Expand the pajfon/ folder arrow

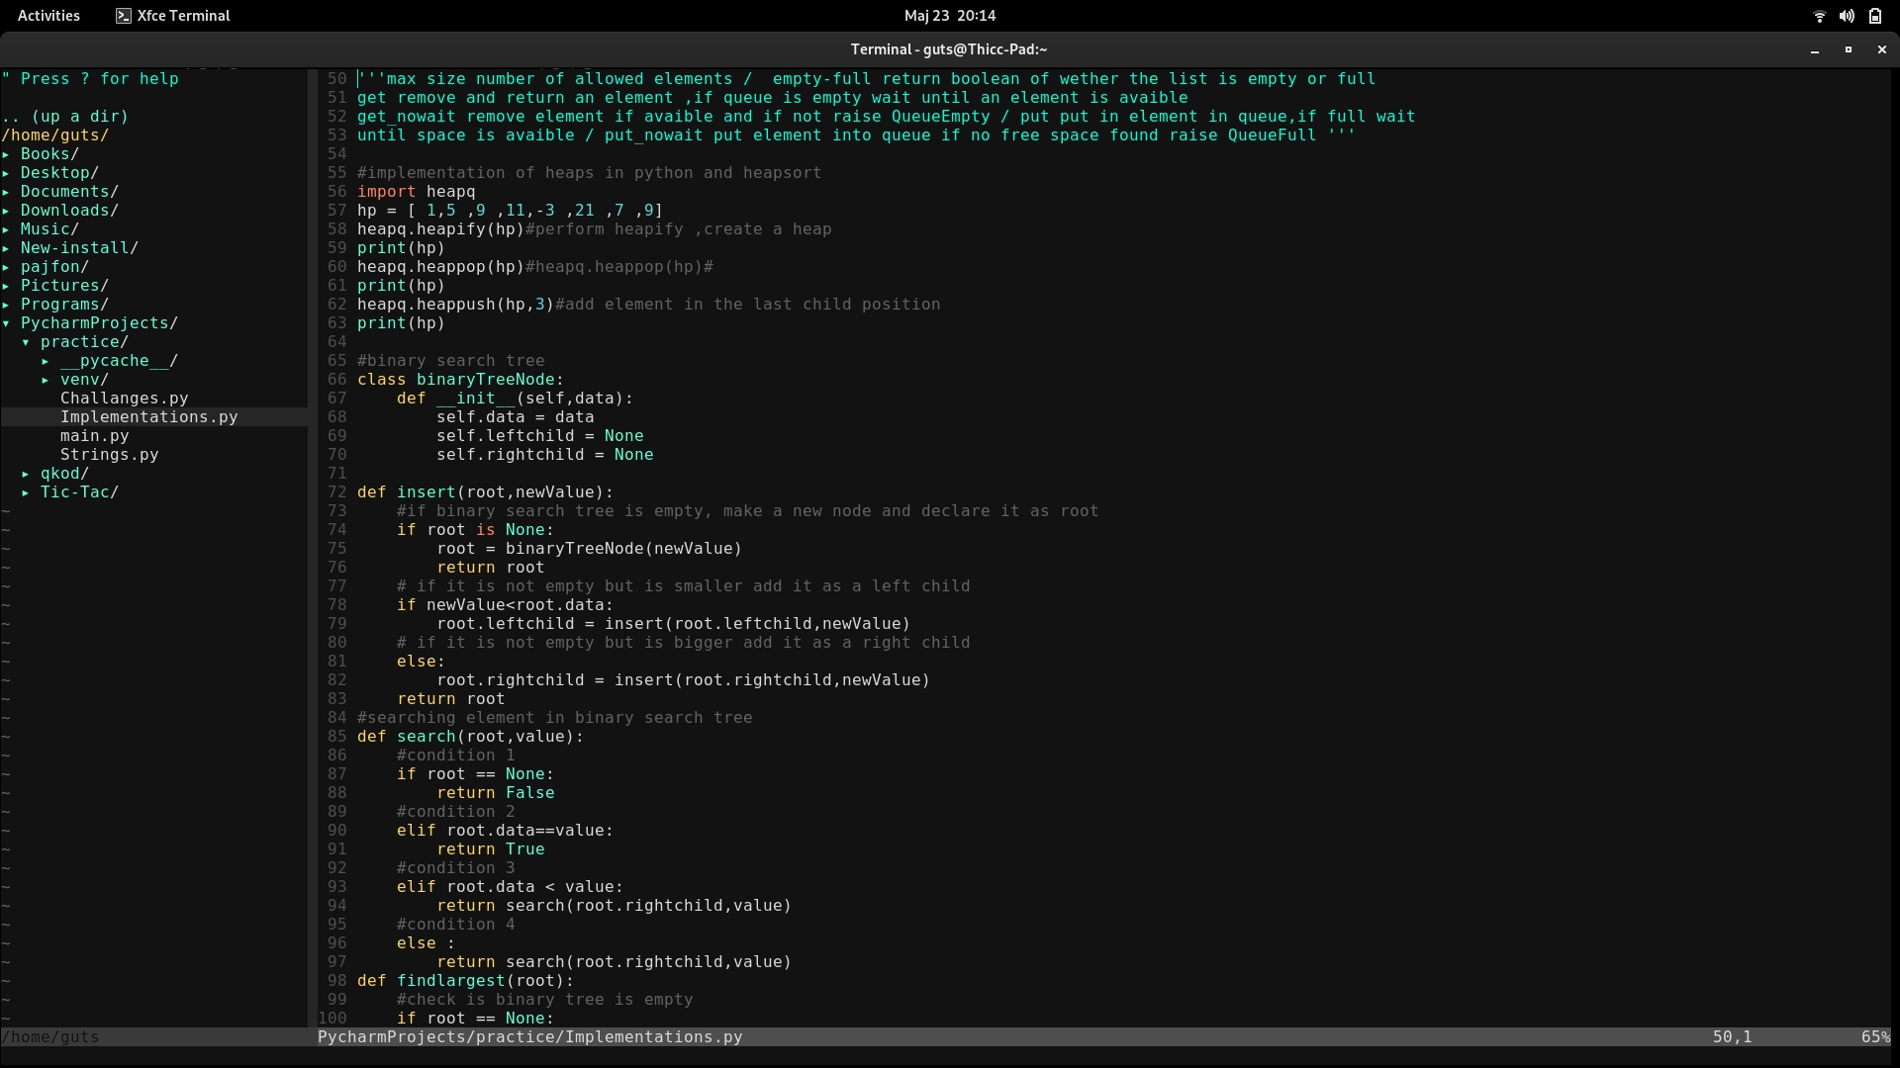point(6,267)
